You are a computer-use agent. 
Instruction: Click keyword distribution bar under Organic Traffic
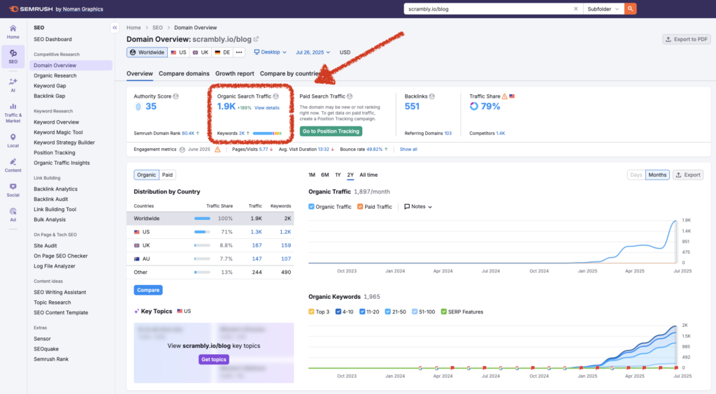click(x=267, y=133)
